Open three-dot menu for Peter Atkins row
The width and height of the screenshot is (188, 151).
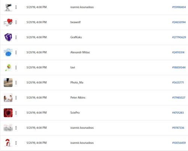pos(16,97)
